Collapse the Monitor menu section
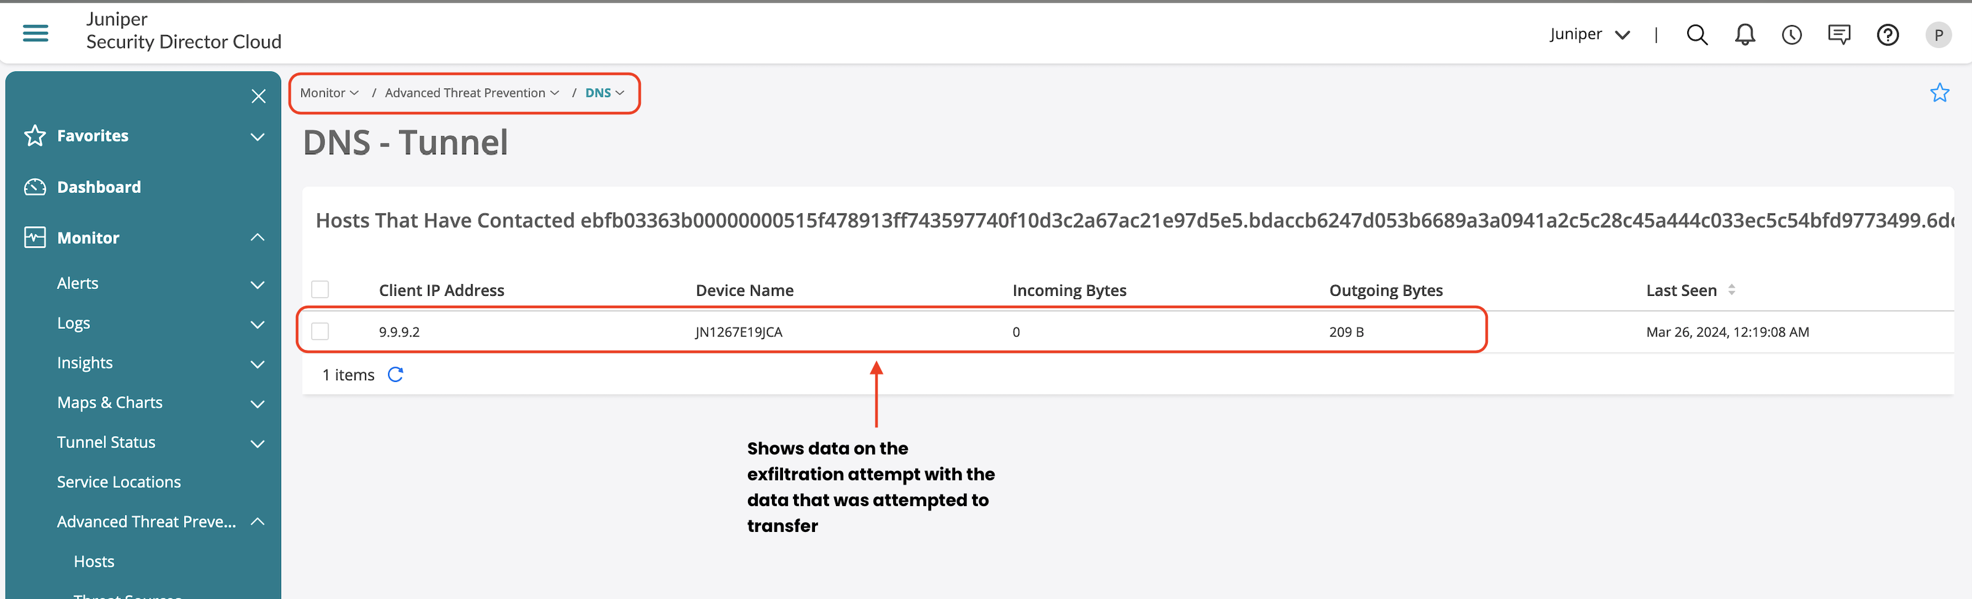This screenshot has width=1972, height=599. (257, 237)
